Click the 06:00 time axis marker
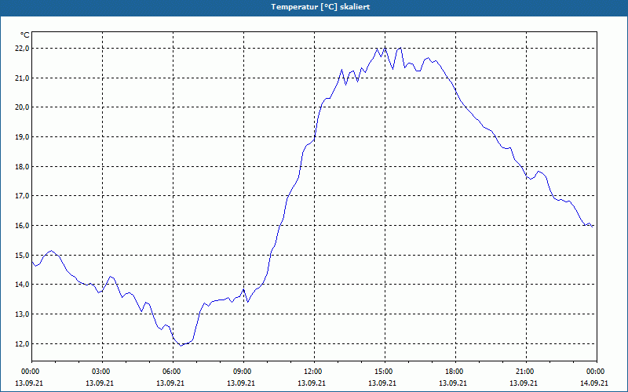This screenshot has width=628, height=392. pyautogui.click(x=173, y=372)
